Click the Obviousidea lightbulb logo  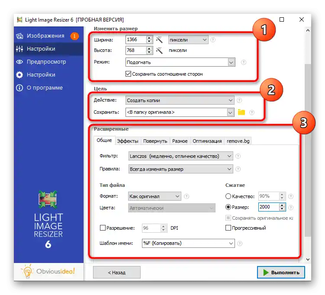tap(27, 271)
